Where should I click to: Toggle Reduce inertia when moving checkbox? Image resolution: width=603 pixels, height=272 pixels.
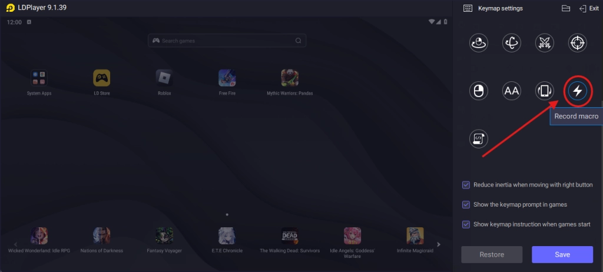pos(466,185)
